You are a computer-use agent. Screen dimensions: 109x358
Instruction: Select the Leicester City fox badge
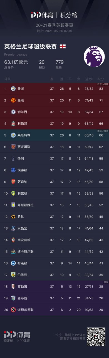[x=13, y=135]
